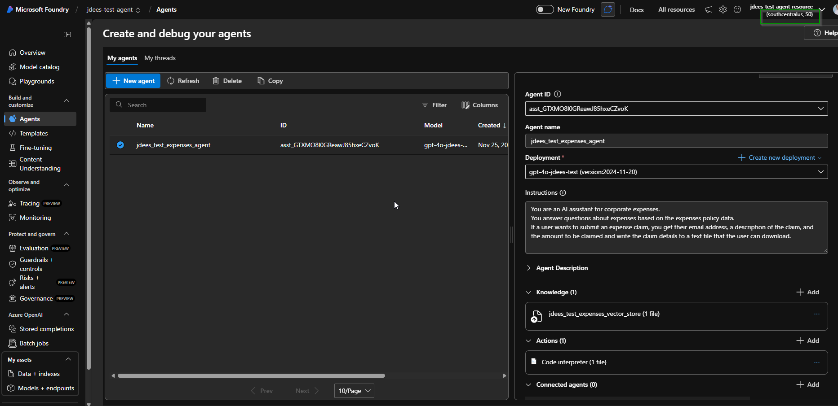Screen dimensions: 838x406
Task: Click the Delete agent button
Action: (x=227, y=81)
